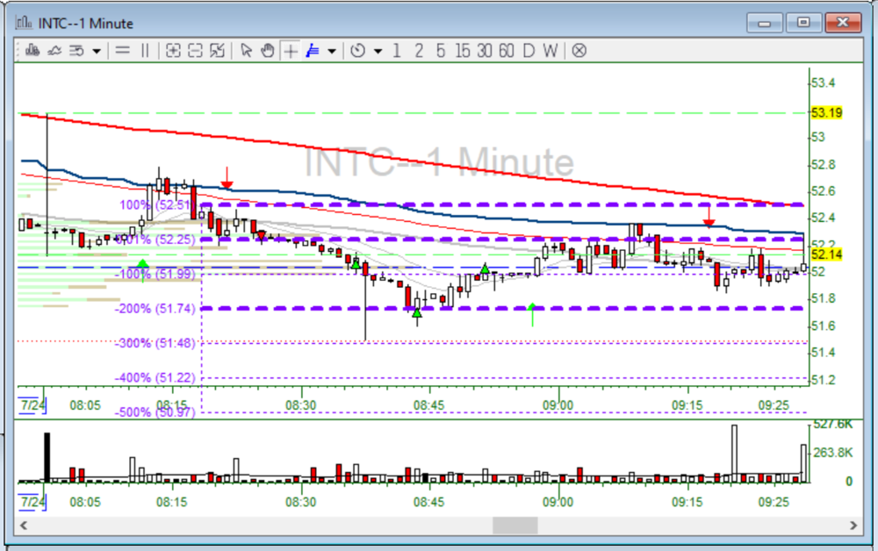
Task: Select the blue Fibonacci drawing tool
Action: click(x=312, y=51)
